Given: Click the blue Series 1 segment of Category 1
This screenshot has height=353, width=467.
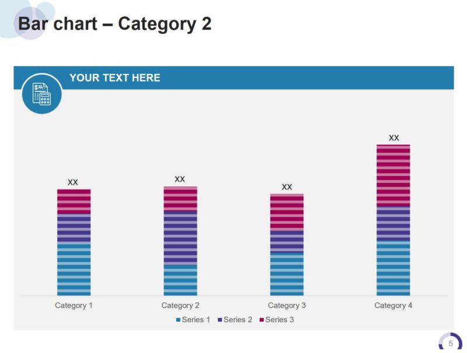Looking at the screenshot, I should tap(74, 269).
